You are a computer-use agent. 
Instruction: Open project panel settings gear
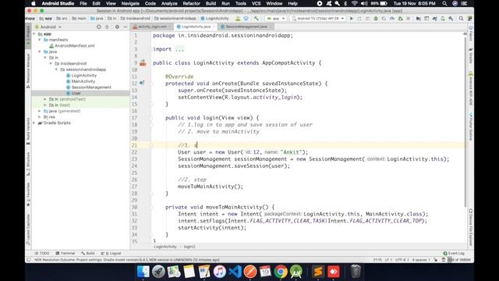[x=117, y=27]
